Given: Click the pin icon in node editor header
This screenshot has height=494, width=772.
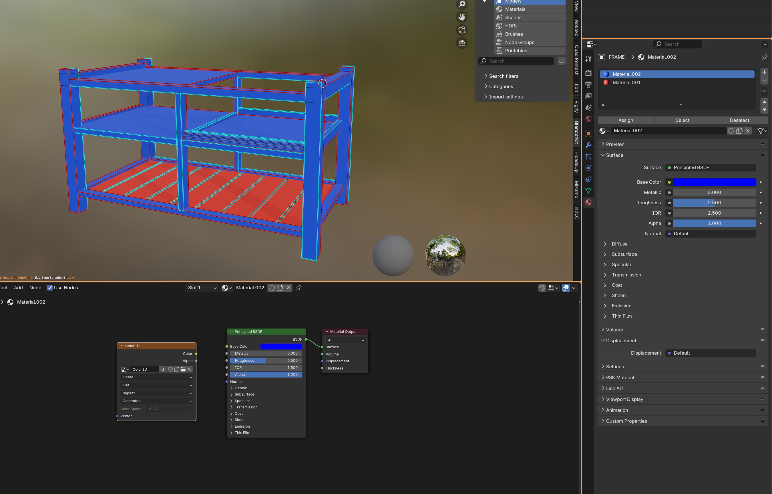Looking at the screenshot, I should (299, 288).
